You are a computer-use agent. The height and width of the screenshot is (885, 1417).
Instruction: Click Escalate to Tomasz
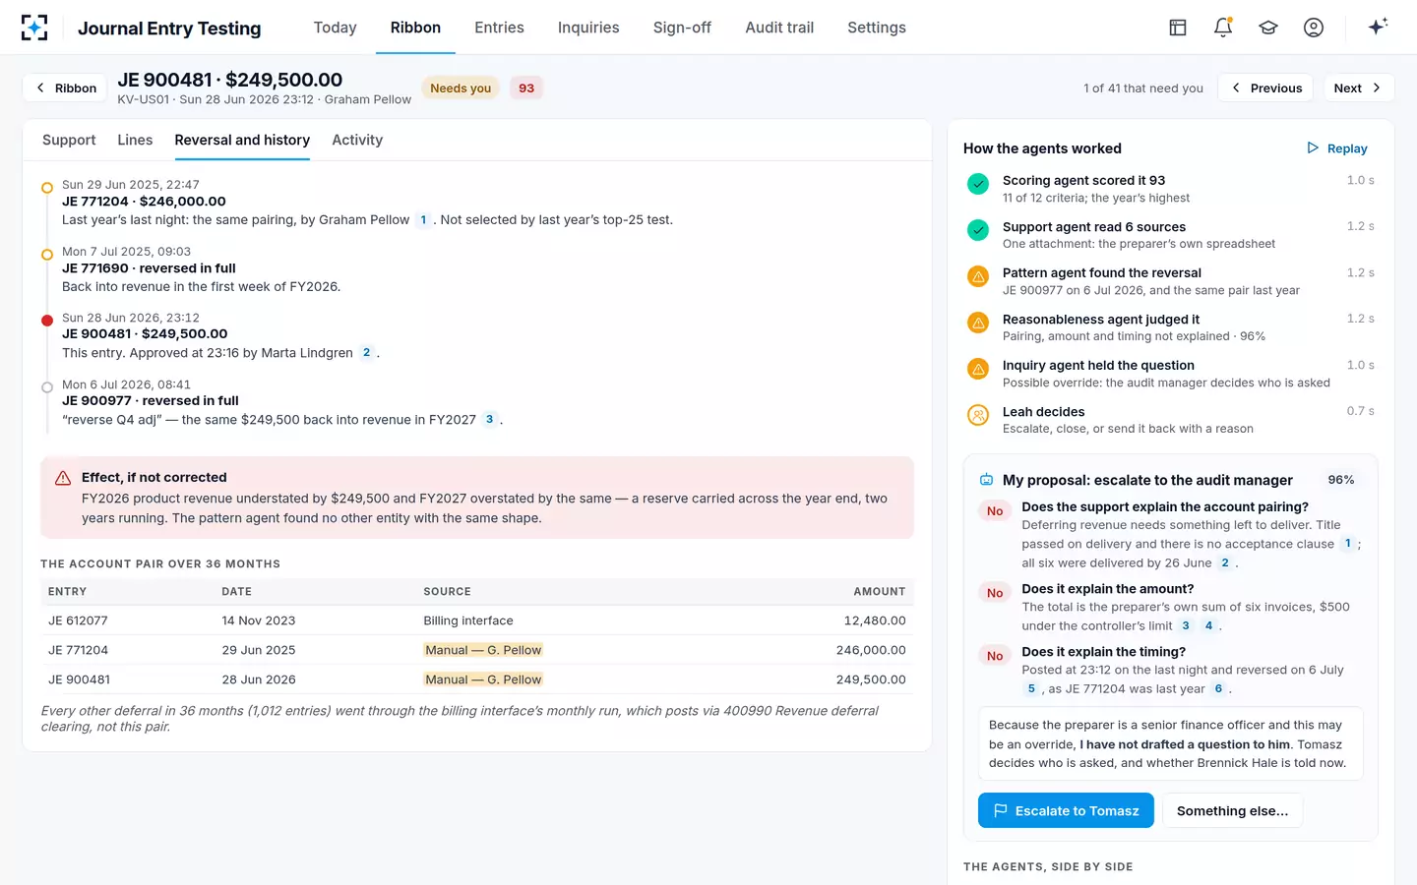(x=1066, y=810)
